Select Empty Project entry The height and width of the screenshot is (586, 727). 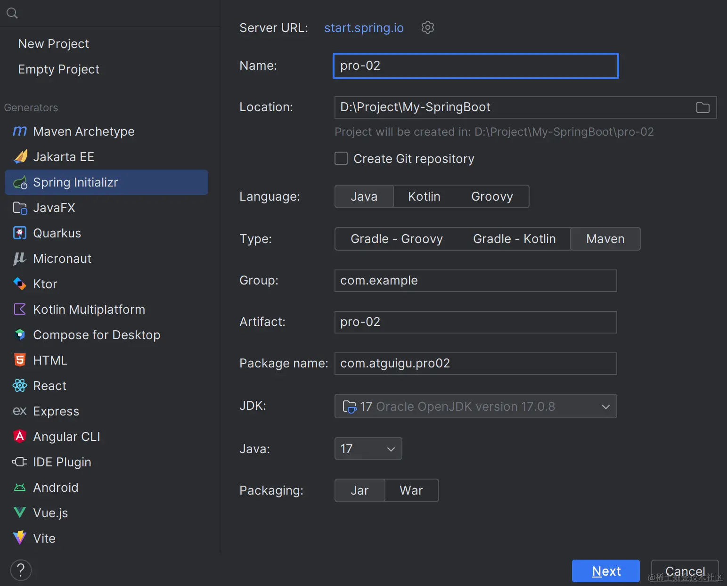[x=59, y=69]
